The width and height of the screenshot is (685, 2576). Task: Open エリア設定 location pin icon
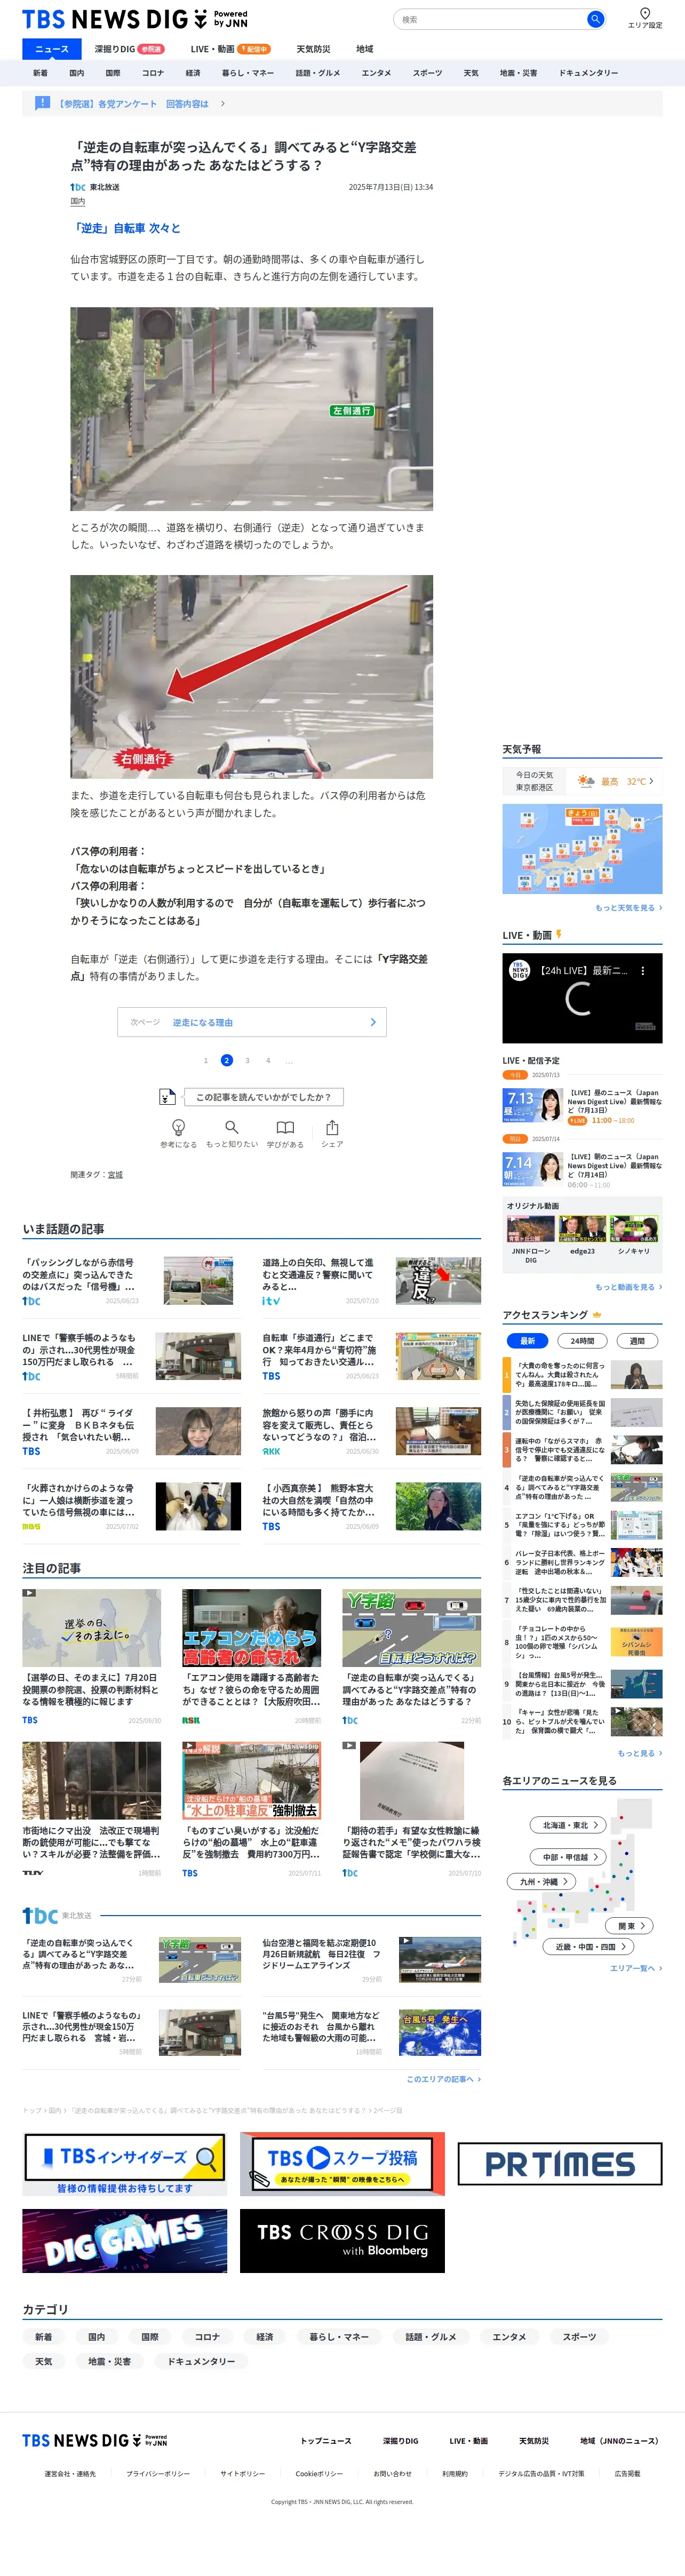pos(645,13)
